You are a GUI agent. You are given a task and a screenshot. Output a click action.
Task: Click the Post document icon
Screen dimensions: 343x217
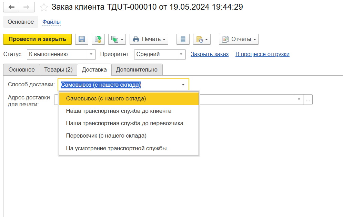tap(98, 39)
